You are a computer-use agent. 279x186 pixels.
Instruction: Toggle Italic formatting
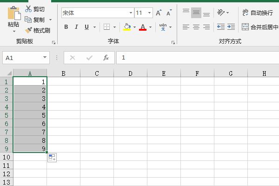pyautogui.click(x=76, y=27)
